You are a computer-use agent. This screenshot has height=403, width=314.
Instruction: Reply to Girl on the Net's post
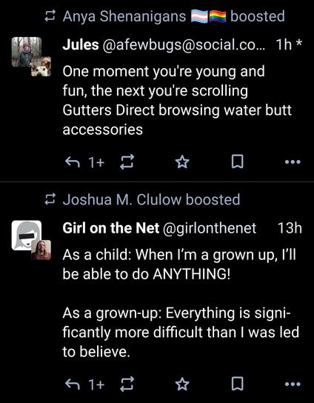pos(72,384)
